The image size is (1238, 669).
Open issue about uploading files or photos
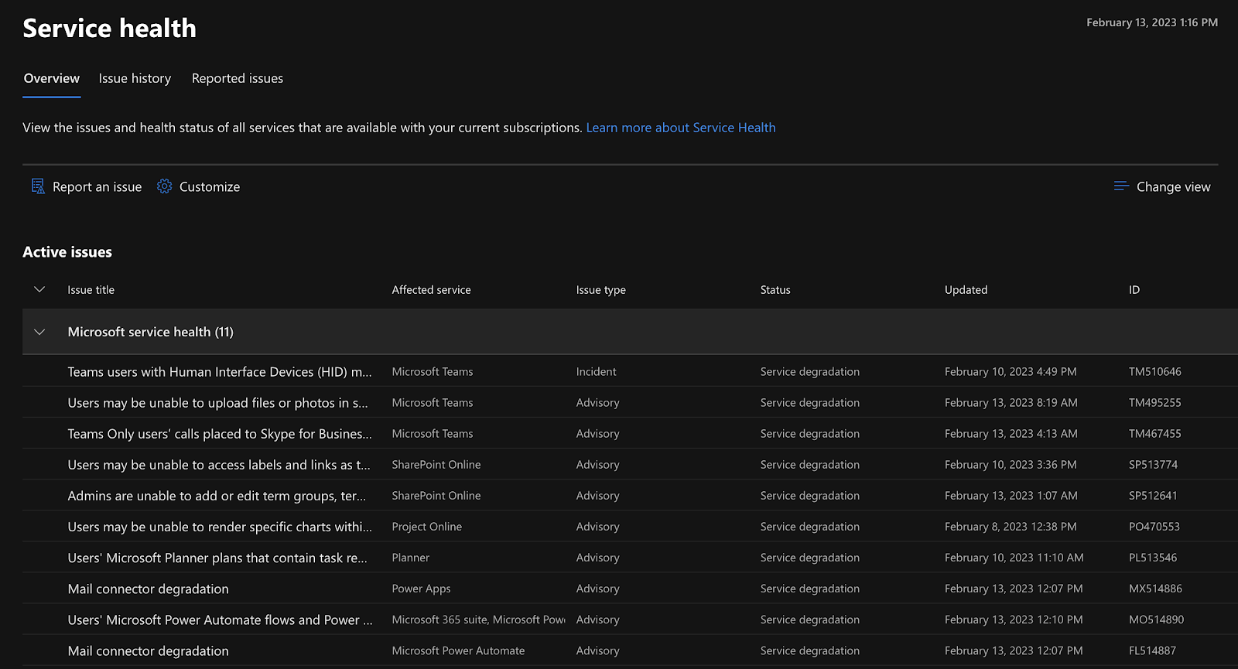tap(217, 403)
